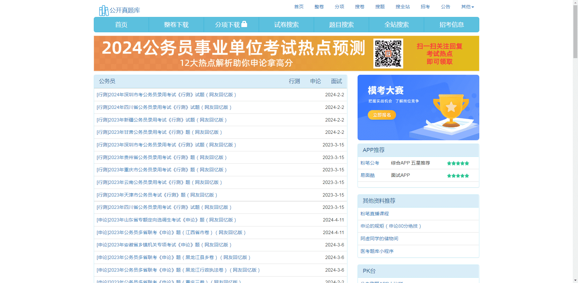Open 2023年新疆公务员行测试题 link

pyautogui.click(x=162, y=120)
